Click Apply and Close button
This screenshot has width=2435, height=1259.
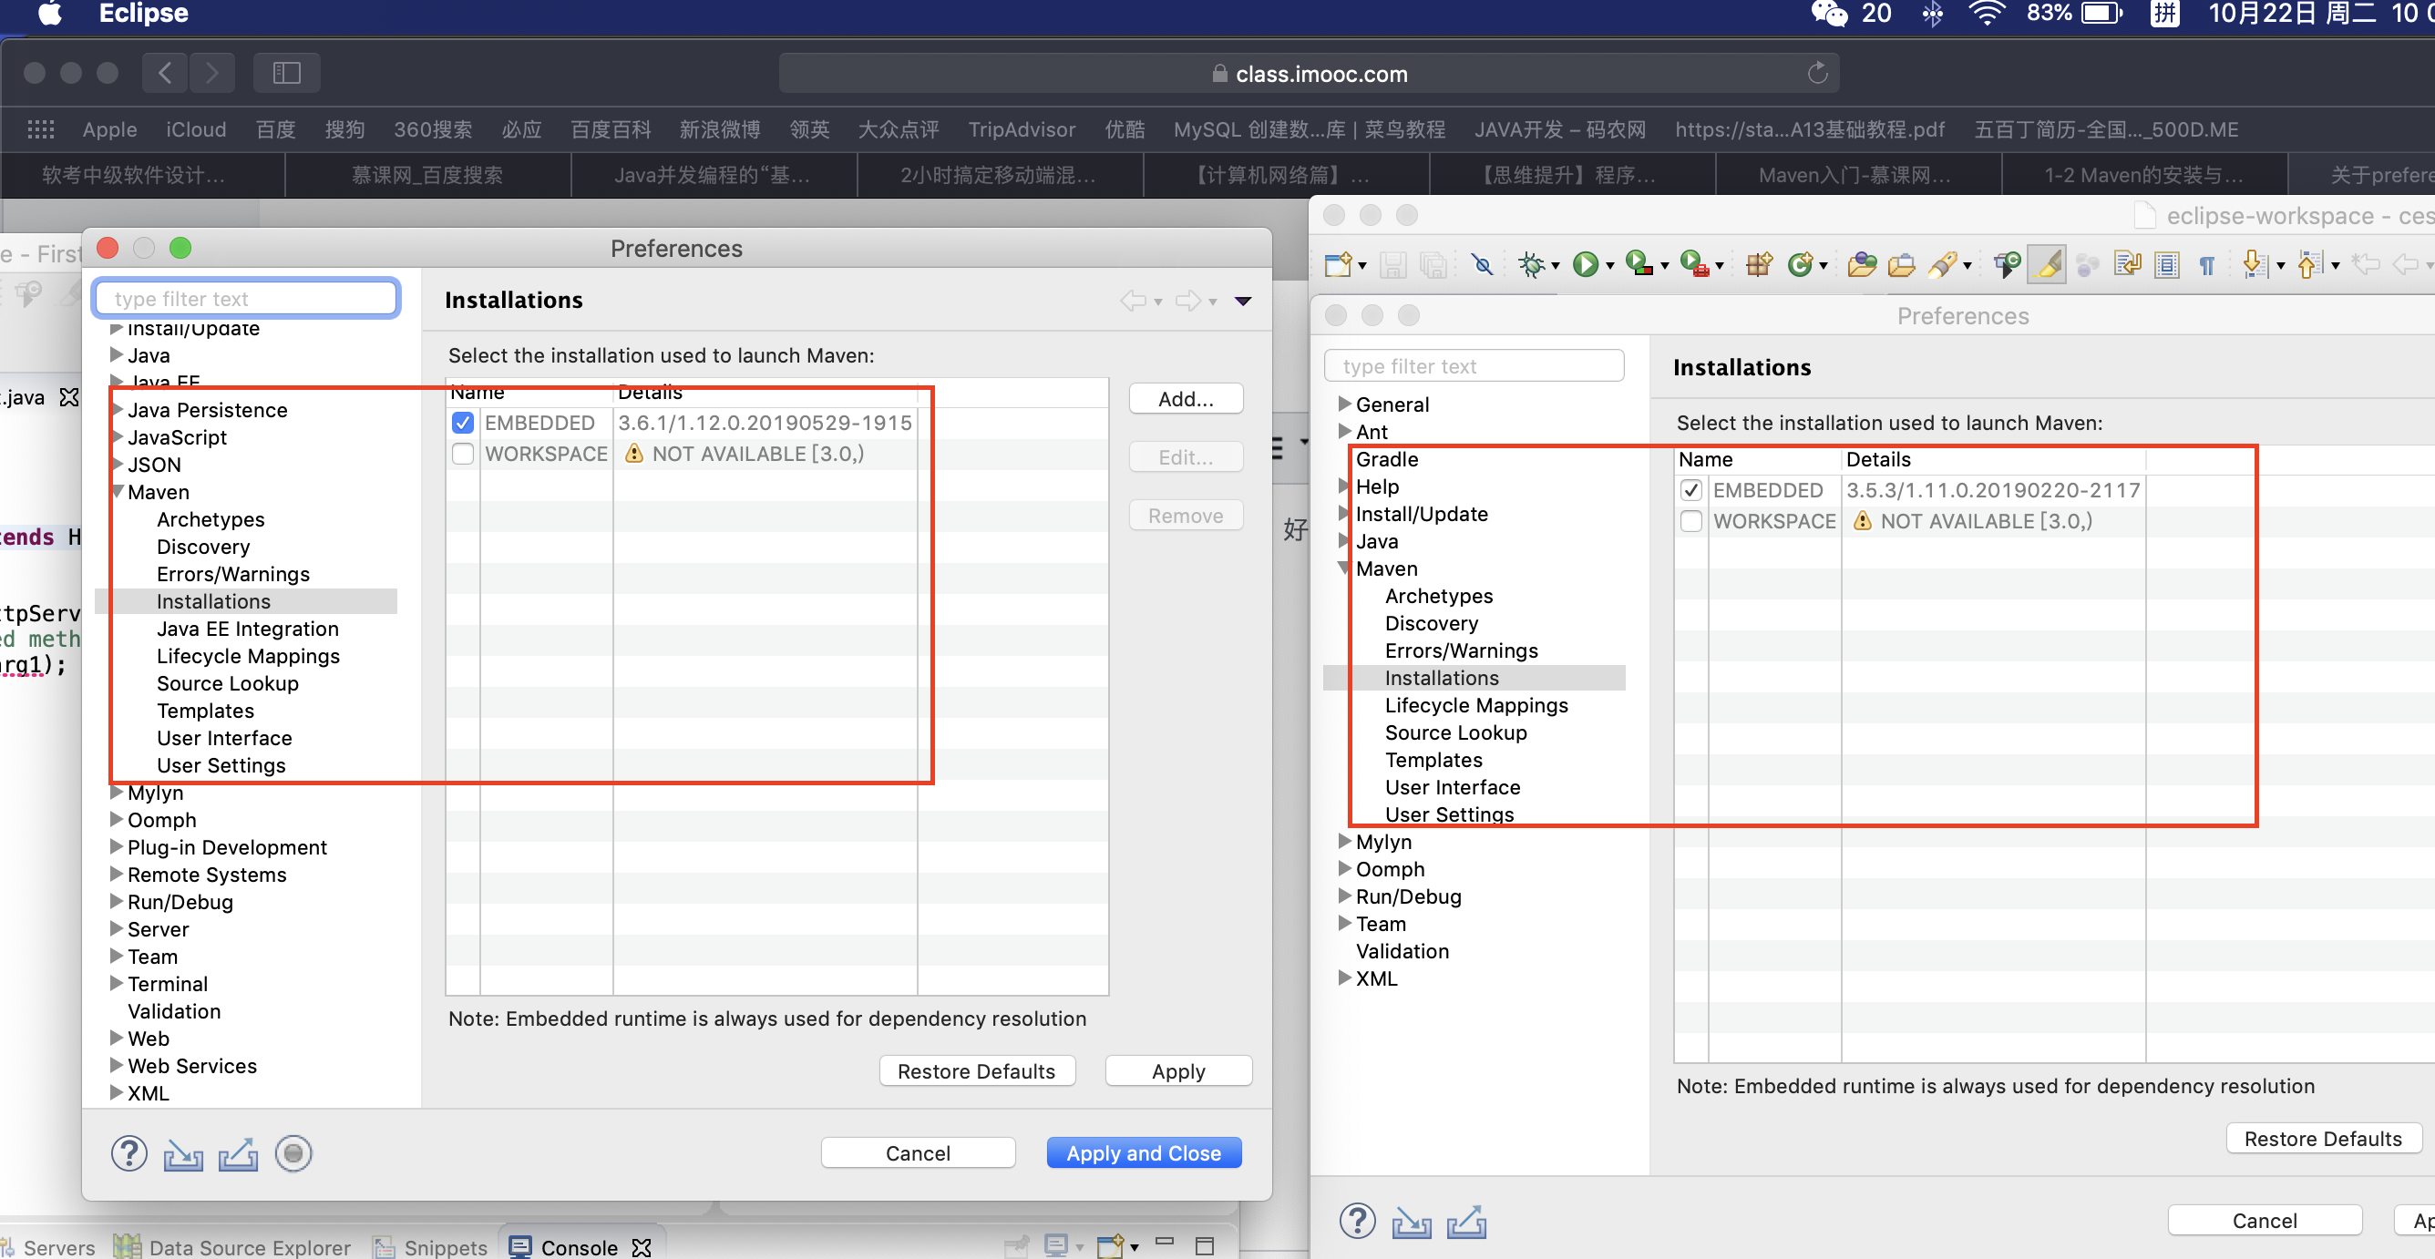(1144, 1153)
